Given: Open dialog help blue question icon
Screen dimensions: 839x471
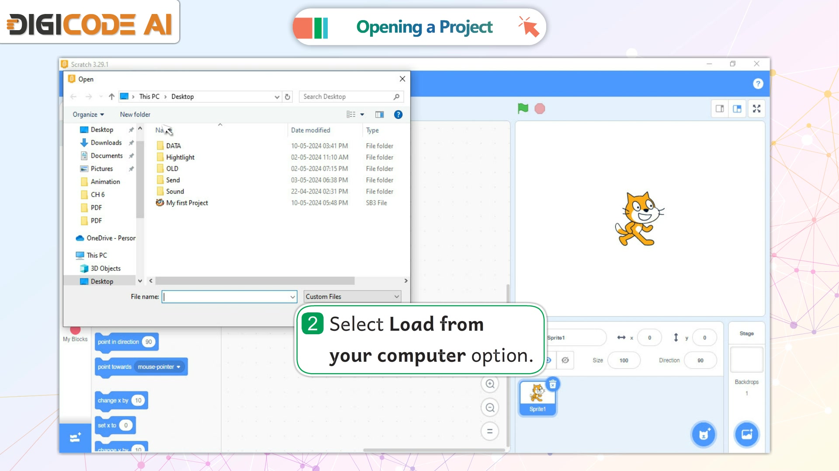Looking at the screenshot, I should (398, 114).
